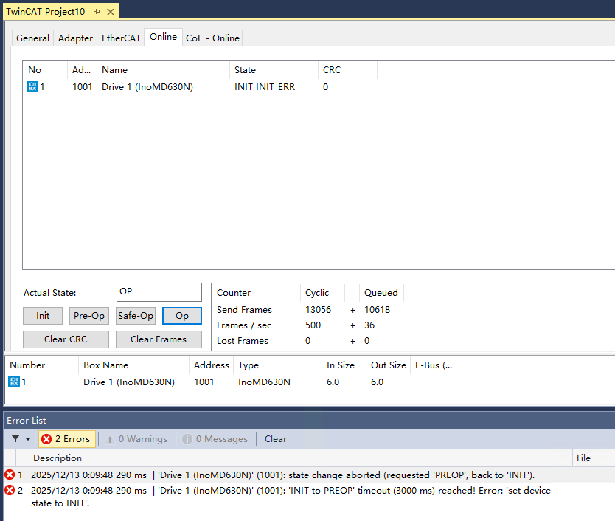Select the Online tab
Screen dimensions: 615x521
[x=163, y=37]
